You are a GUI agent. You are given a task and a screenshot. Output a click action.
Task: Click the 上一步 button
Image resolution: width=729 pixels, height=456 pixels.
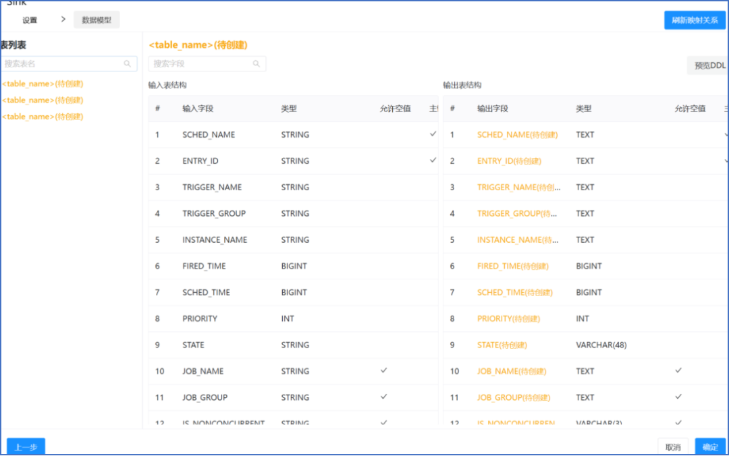click(26, 447)
